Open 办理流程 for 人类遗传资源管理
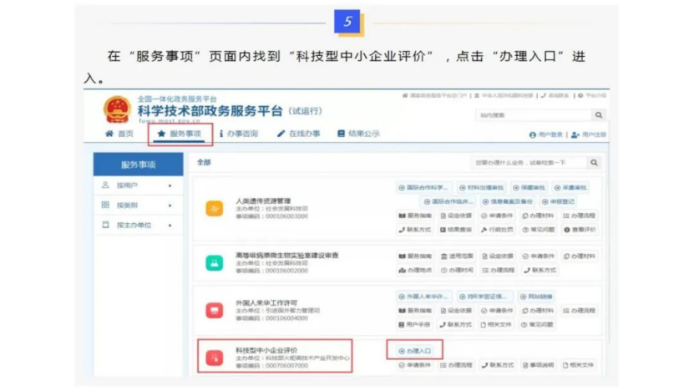 point(579,216)
